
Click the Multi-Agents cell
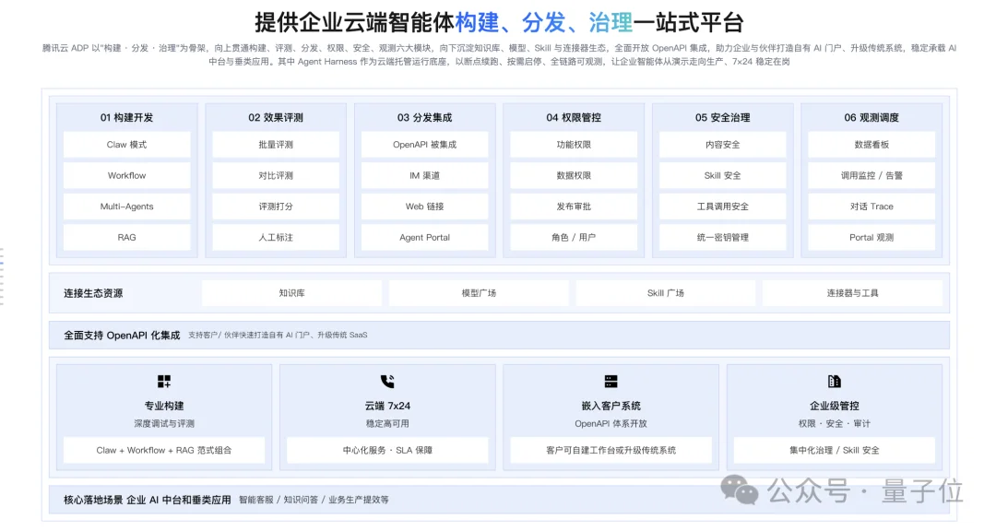126,206
